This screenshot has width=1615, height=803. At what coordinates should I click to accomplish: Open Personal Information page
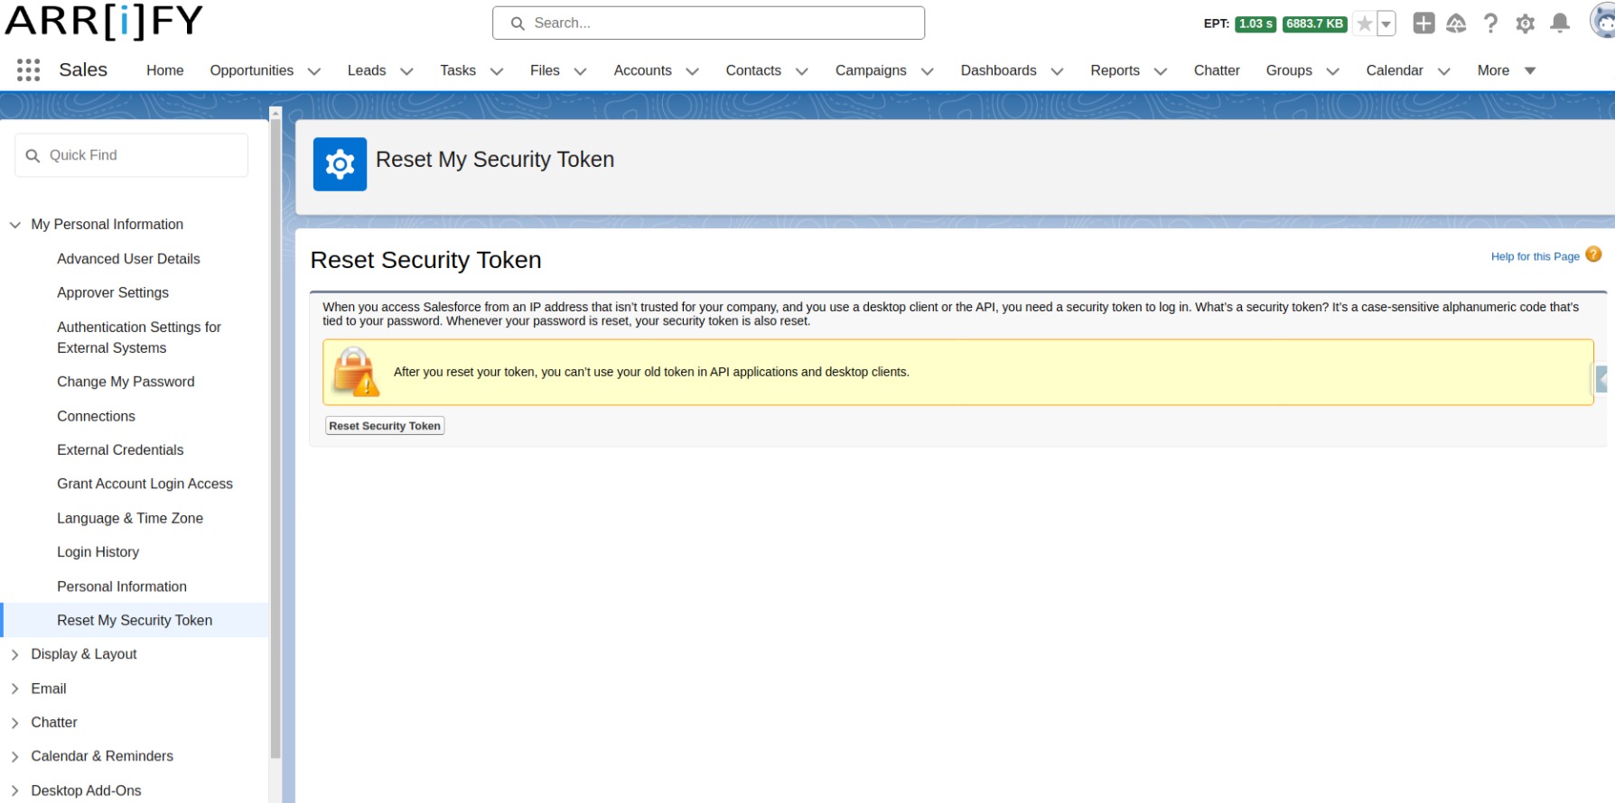[122, 586]
